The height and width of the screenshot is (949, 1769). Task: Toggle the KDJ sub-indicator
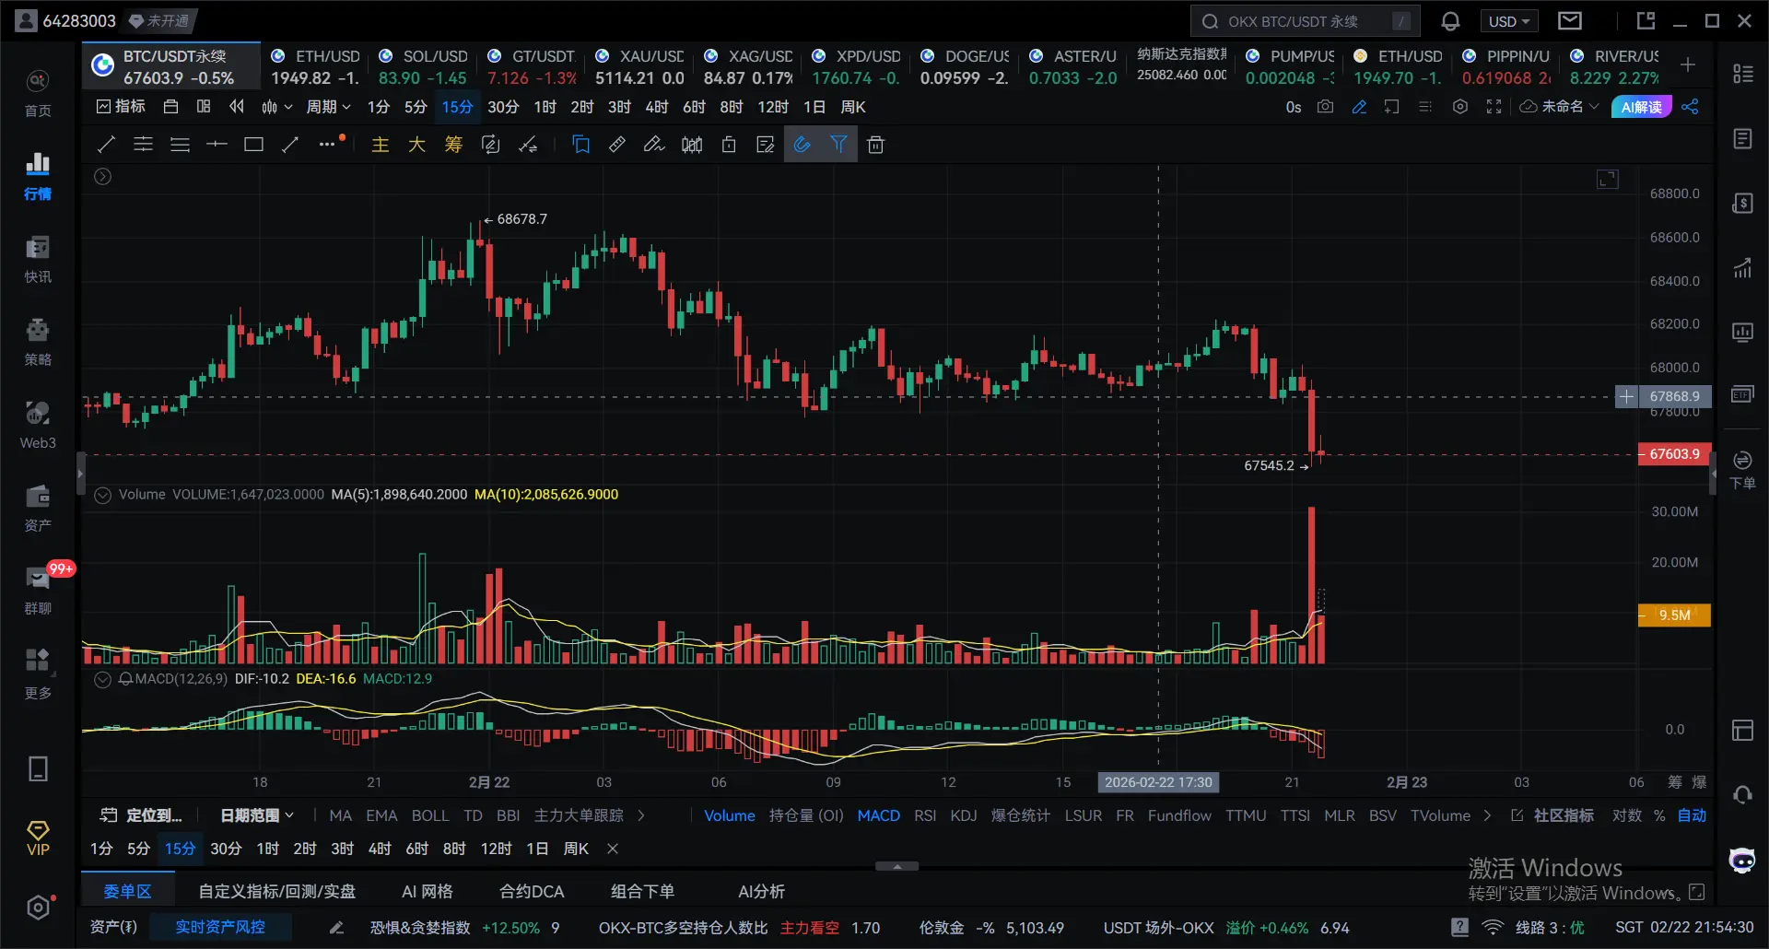coord(964,815)
